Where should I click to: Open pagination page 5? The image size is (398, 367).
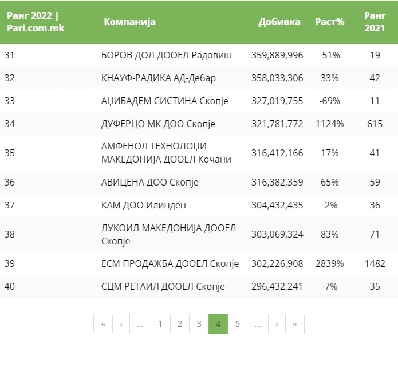coord(237,324)
